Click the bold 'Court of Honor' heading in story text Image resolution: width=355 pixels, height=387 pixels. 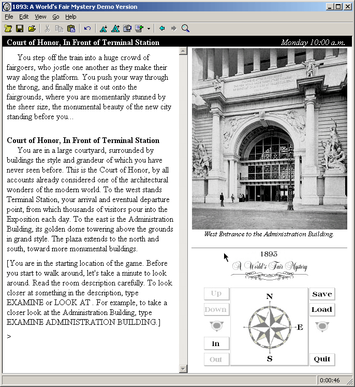(x=83, y=140)
